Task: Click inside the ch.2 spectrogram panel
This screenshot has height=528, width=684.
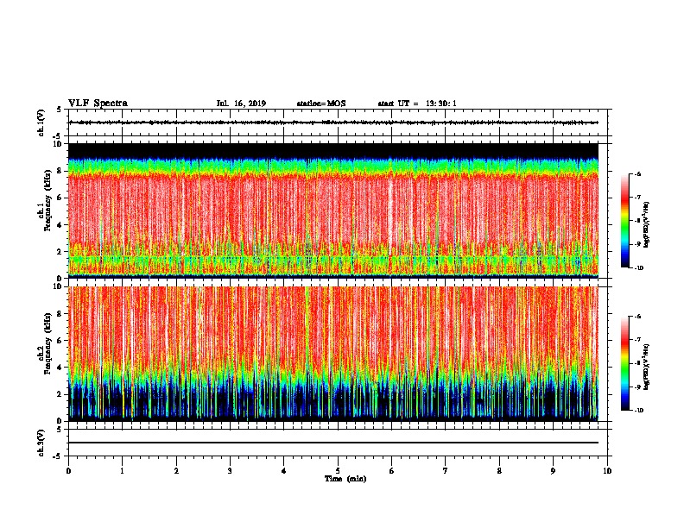Action: (x=333, y=354)
